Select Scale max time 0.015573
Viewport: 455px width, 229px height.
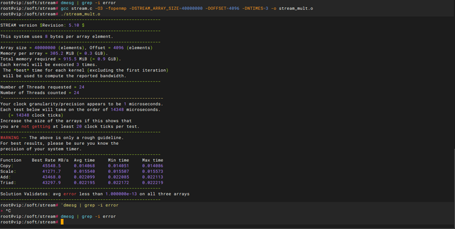(152, 172)
